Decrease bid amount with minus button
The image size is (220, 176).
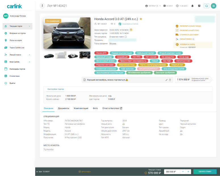click(183, 172)
